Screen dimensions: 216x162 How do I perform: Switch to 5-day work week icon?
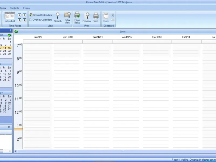(x=19, y=20)
